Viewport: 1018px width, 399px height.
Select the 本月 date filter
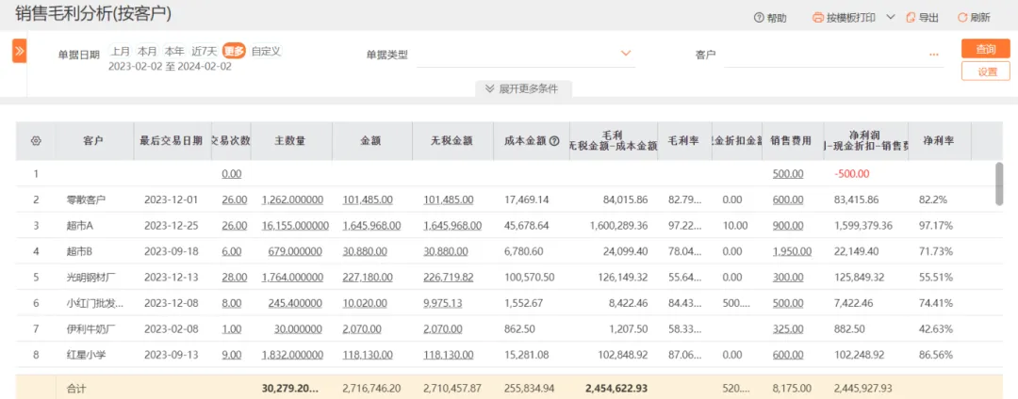(x=147, y=51)
